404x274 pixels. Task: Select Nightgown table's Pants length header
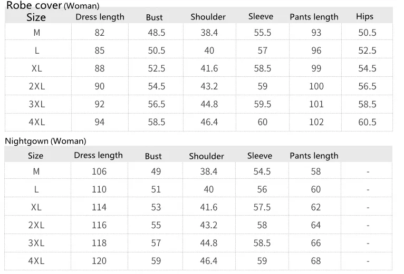coord(314,156)
